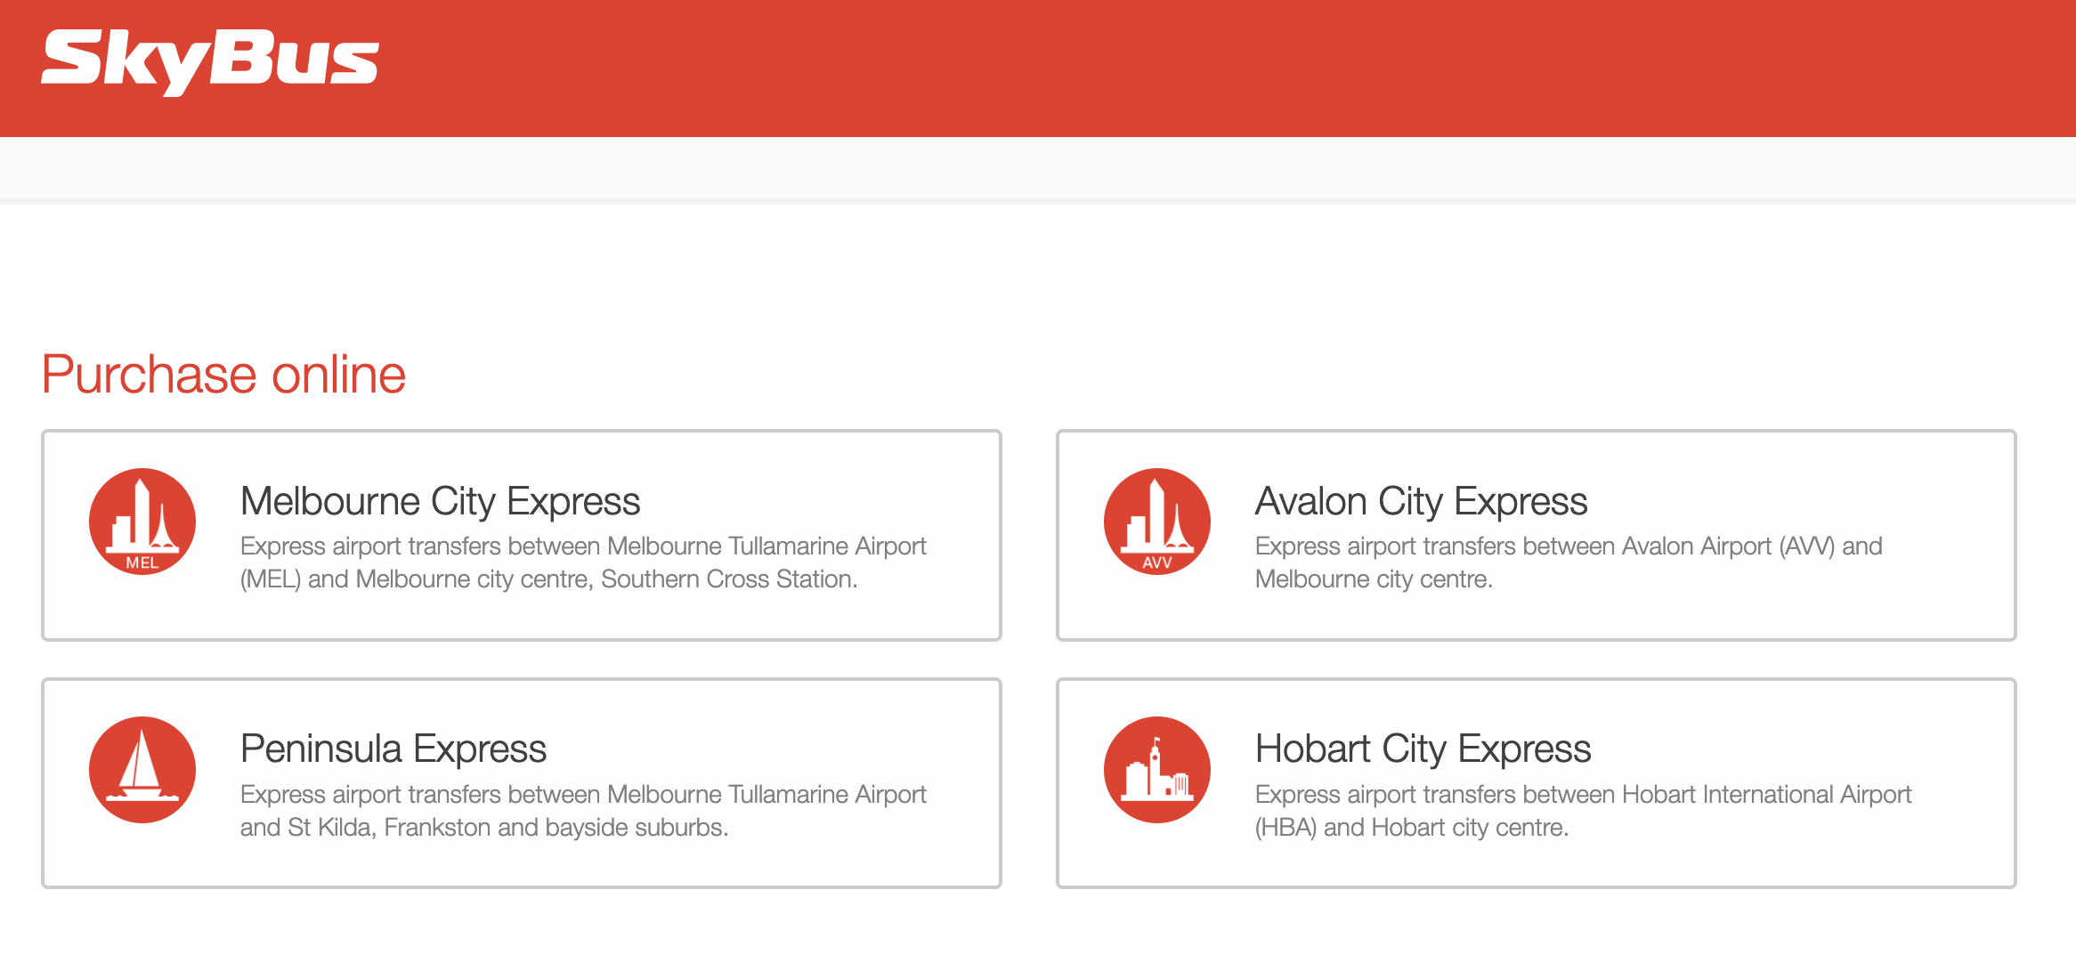Click the St Kilda, Frankston description text

583,811
